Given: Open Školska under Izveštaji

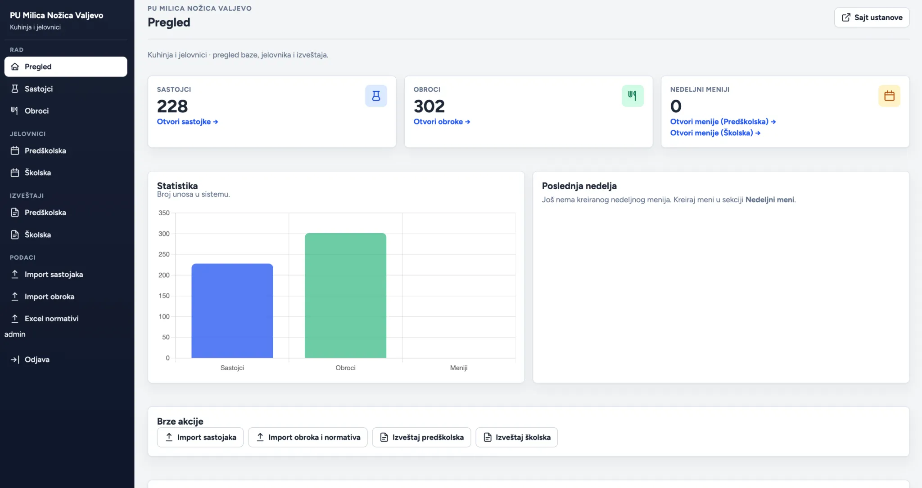Looking at the screenshot, I should (66, 235).
